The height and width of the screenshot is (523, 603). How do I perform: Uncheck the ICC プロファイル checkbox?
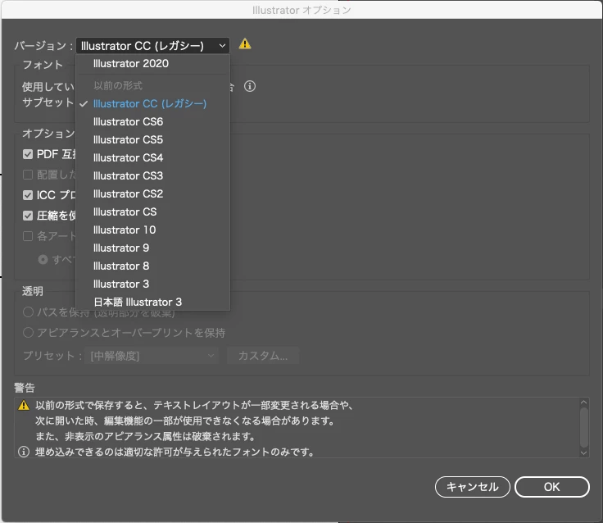[28, 195]
